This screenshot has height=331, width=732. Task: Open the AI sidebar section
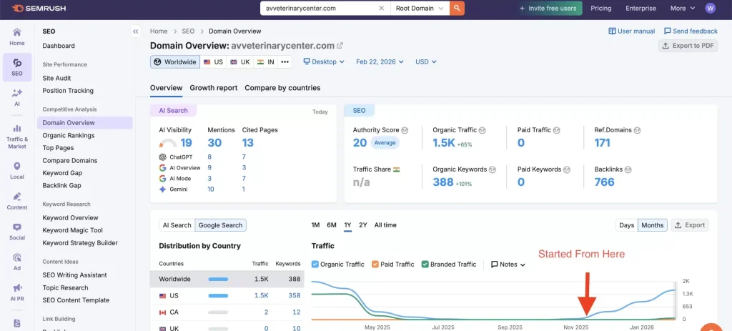click(x=17, y=97)
